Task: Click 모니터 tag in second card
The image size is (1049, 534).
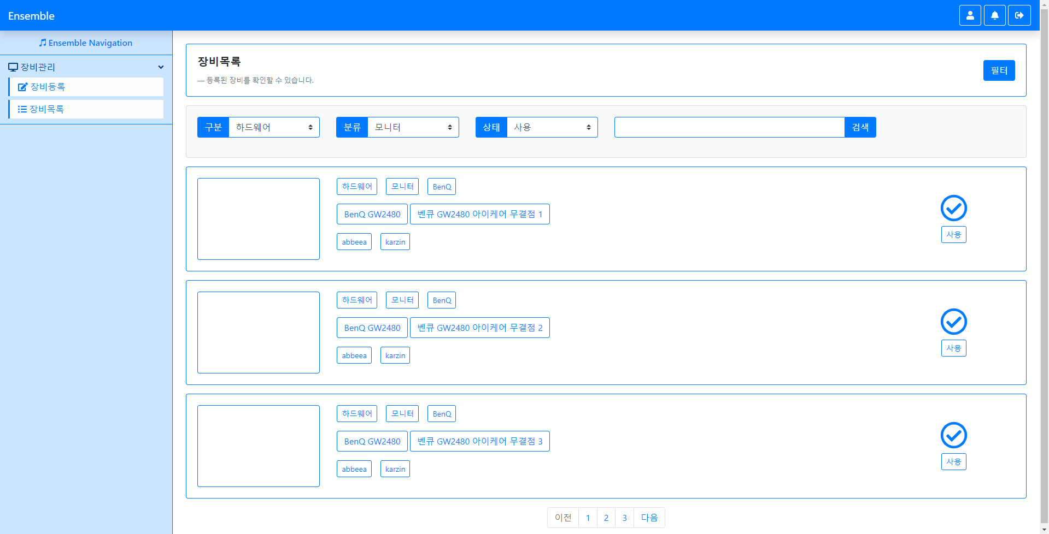Action: pos(402,300)
